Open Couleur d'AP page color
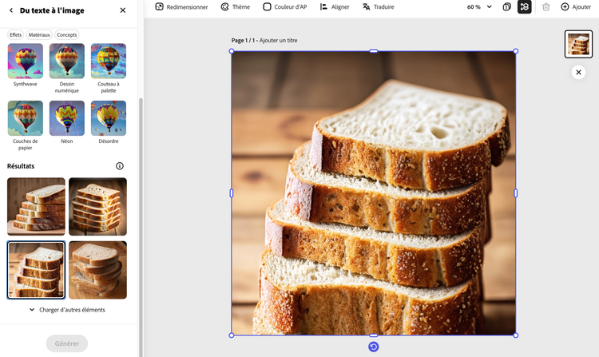599x357 pixels. [285, 7]
